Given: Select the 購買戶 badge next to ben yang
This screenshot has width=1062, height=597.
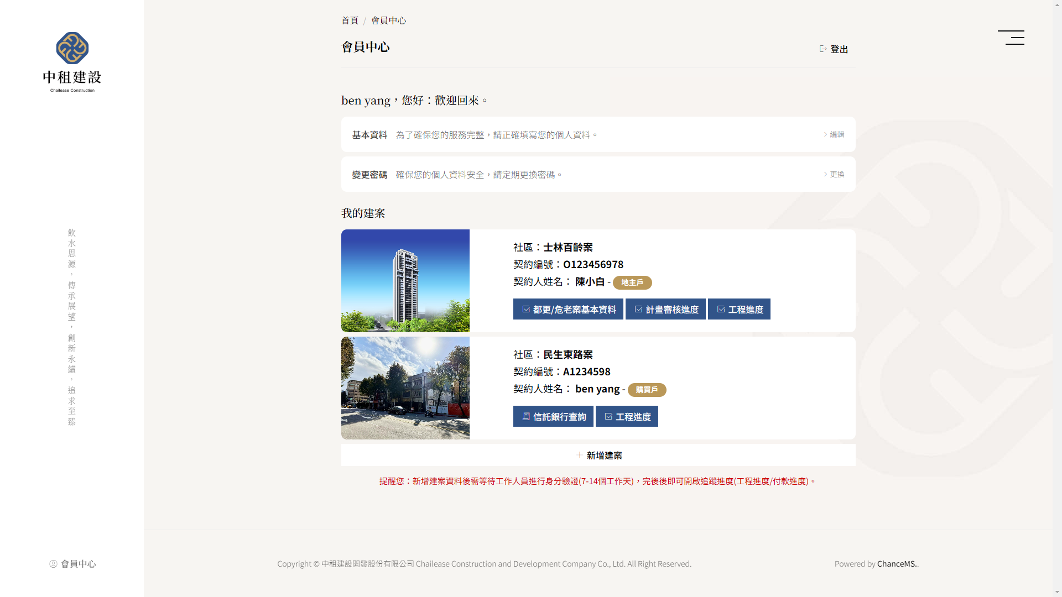Looking at the screenshot, I should coord(647,390).
